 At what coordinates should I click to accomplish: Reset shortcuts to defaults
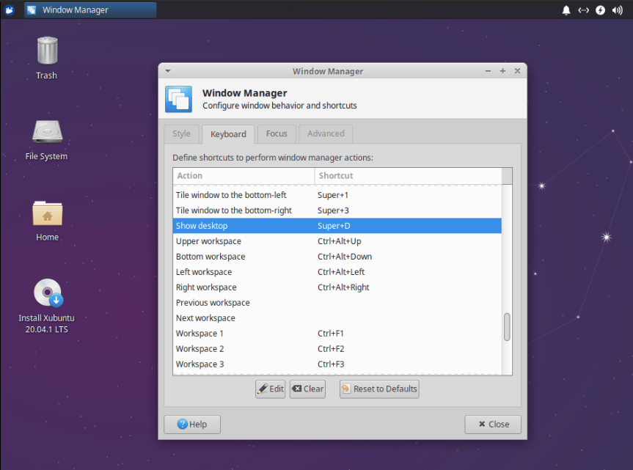pos(378,389)
